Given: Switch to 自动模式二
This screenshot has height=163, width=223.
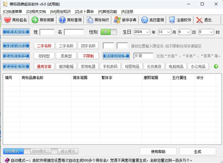Looking at the screenshot, I should pos(41,151).
